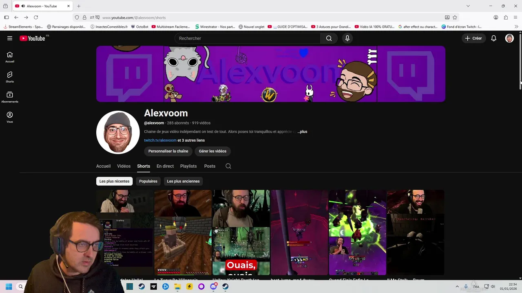522x293 pixels.
Task: Open the green WoW raid Short thumbnail
Action: pos(357,232)
